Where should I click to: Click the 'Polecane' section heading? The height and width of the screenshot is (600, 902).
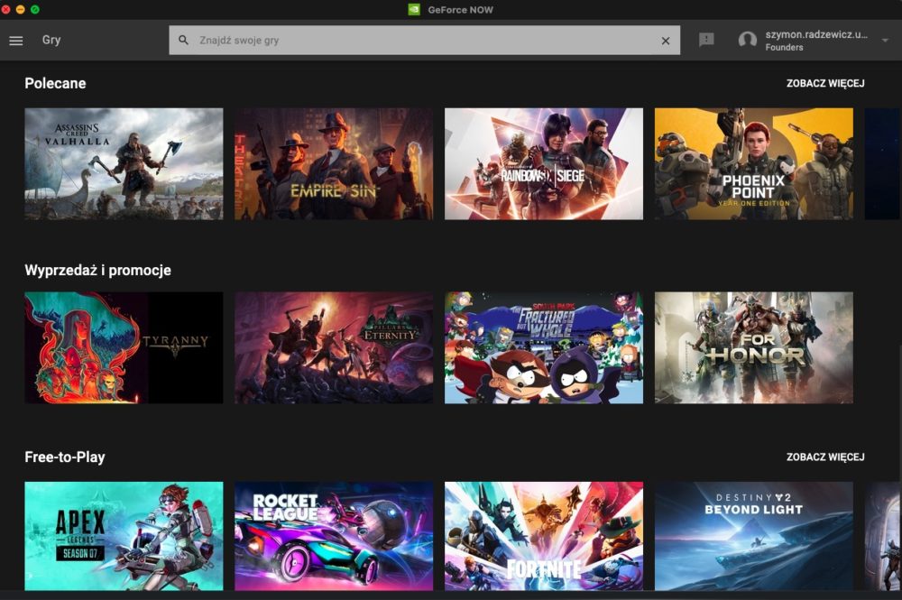[x=55, y=83]
